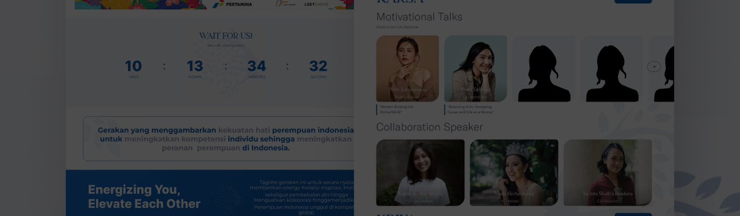Click the LEET Events sponsor logo
The width and height of the screenshot is (740, 216).
click(316, 4)
